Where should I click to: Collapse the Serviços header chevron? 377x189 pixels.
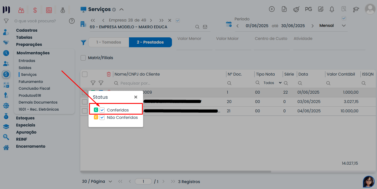click(121, 9)
